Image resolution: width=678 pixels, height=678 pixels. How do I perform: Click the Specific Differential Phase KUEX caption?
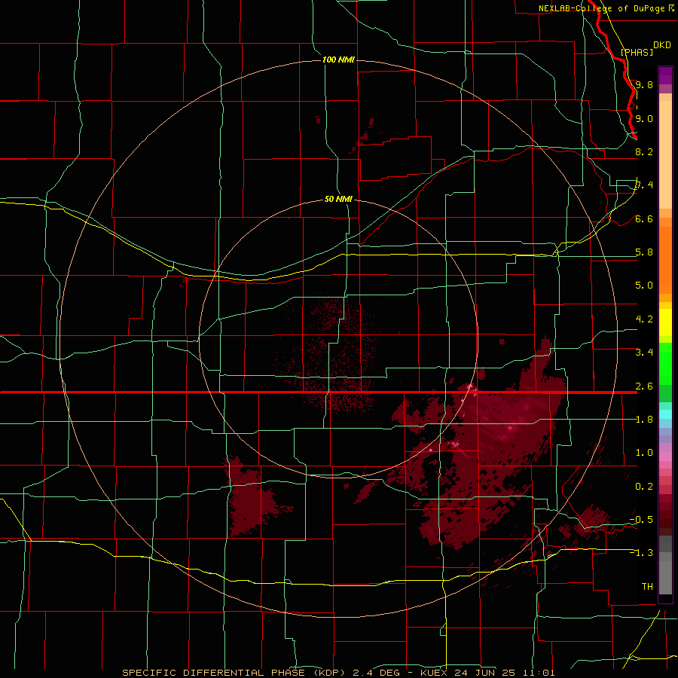coord(338,673)
